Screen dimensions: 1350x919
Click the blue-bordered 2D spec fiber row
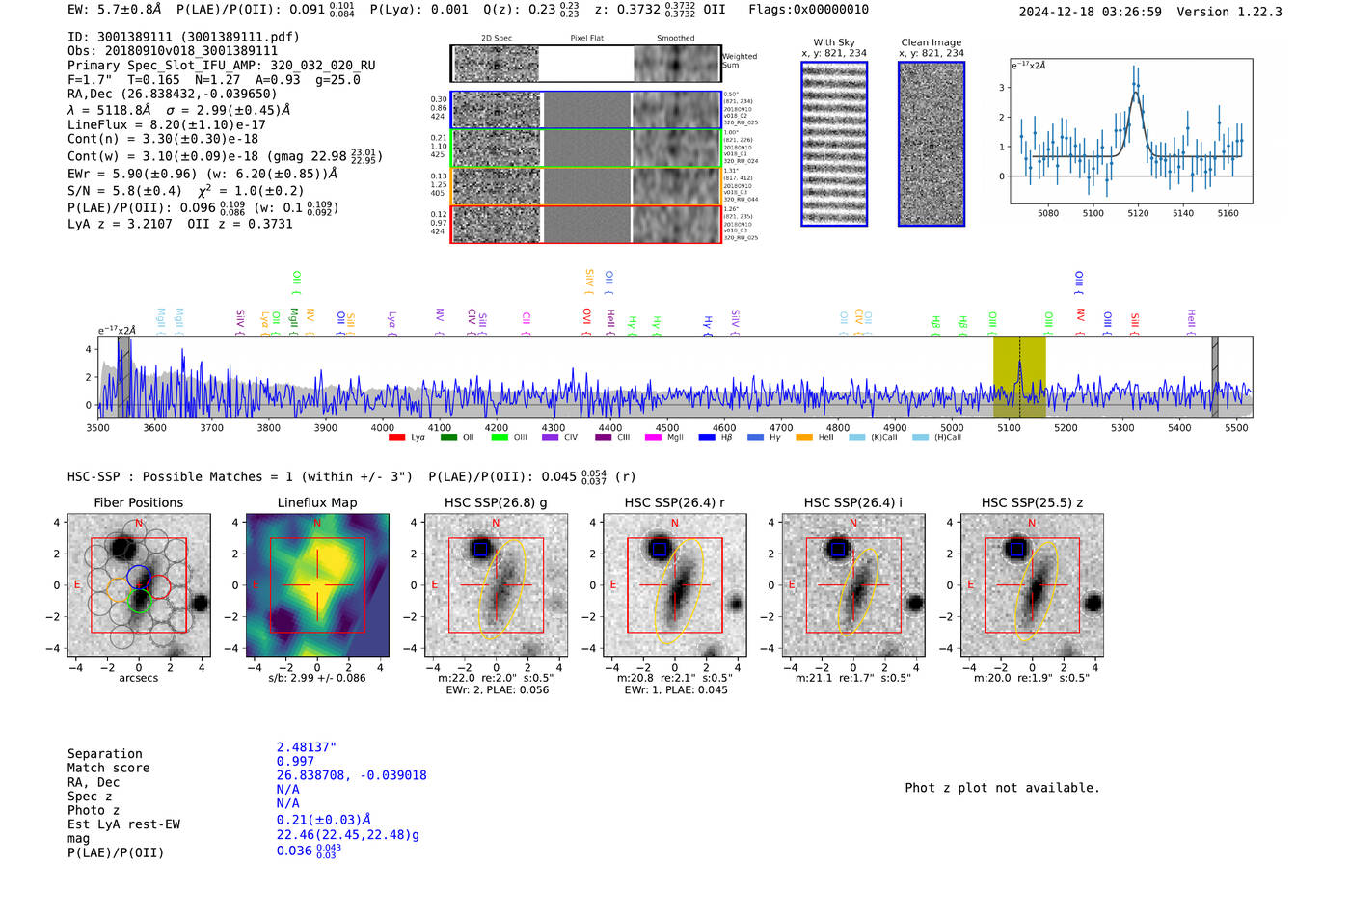(x=585, y=110)
